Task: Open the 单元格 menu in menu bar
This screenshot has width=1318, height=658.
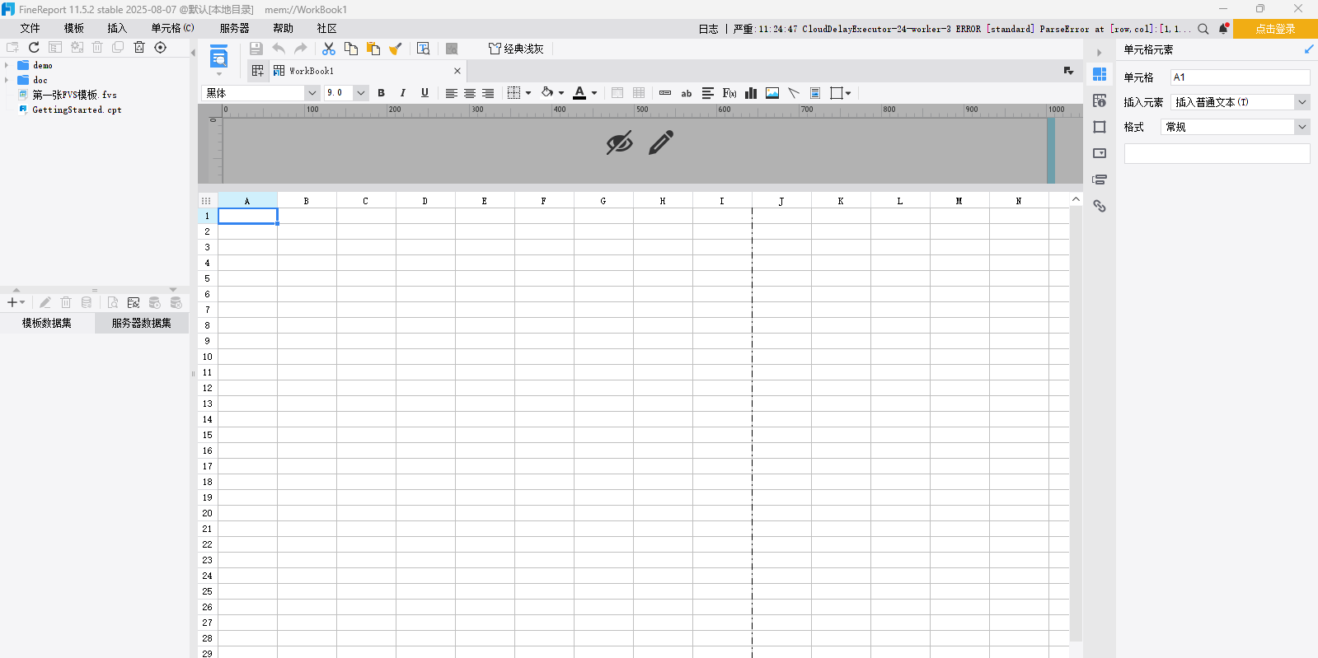Action: point(171,28)
